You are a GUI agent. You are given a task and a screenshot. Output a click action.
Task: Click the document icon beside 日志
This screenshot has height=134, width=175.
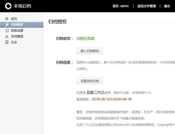[7, 42]
